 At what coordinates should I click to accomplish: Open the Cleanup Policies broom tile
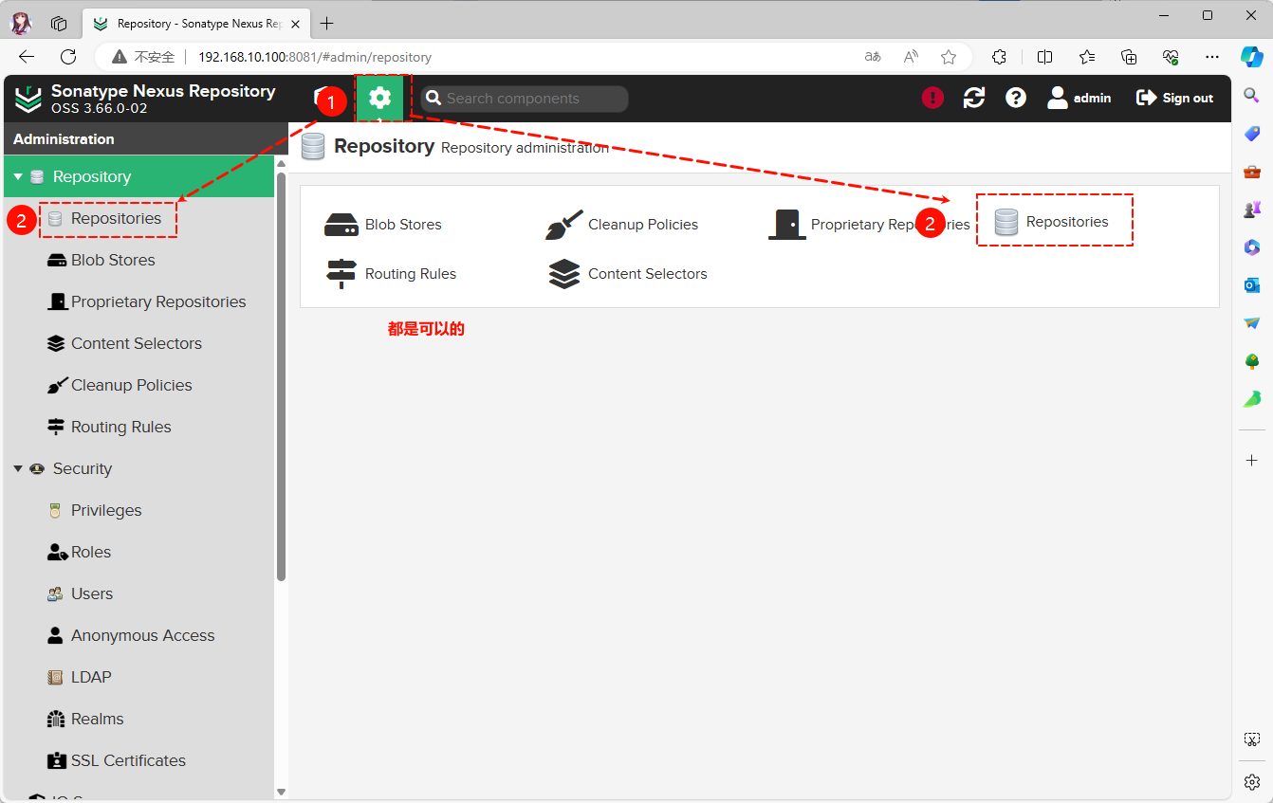[x=622, y=225]
